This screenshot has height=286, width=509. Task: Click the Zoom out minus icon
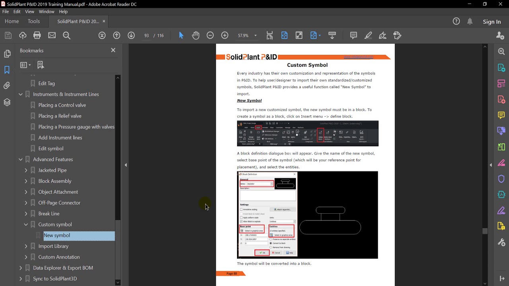pos(210,35)
